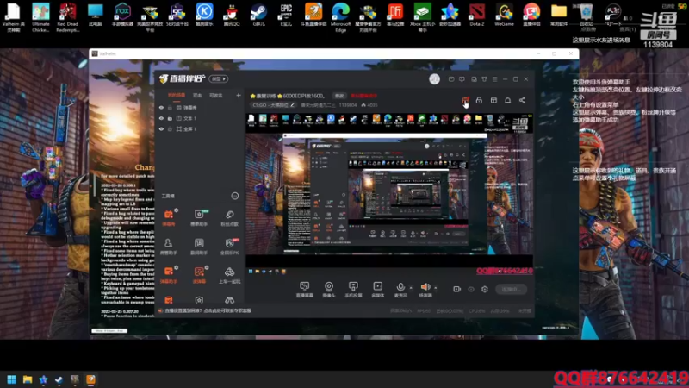Toggle the lock on 弹幕秀 layer
689x388 pixels.
pos(170,107)
